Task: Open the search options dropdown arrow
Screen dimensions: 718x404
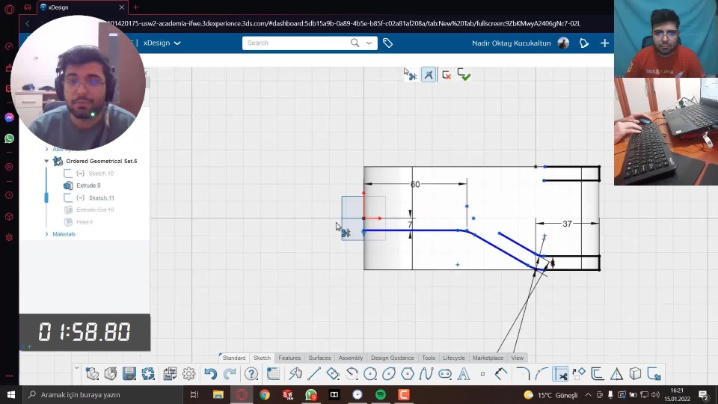Action: point(369,43)
